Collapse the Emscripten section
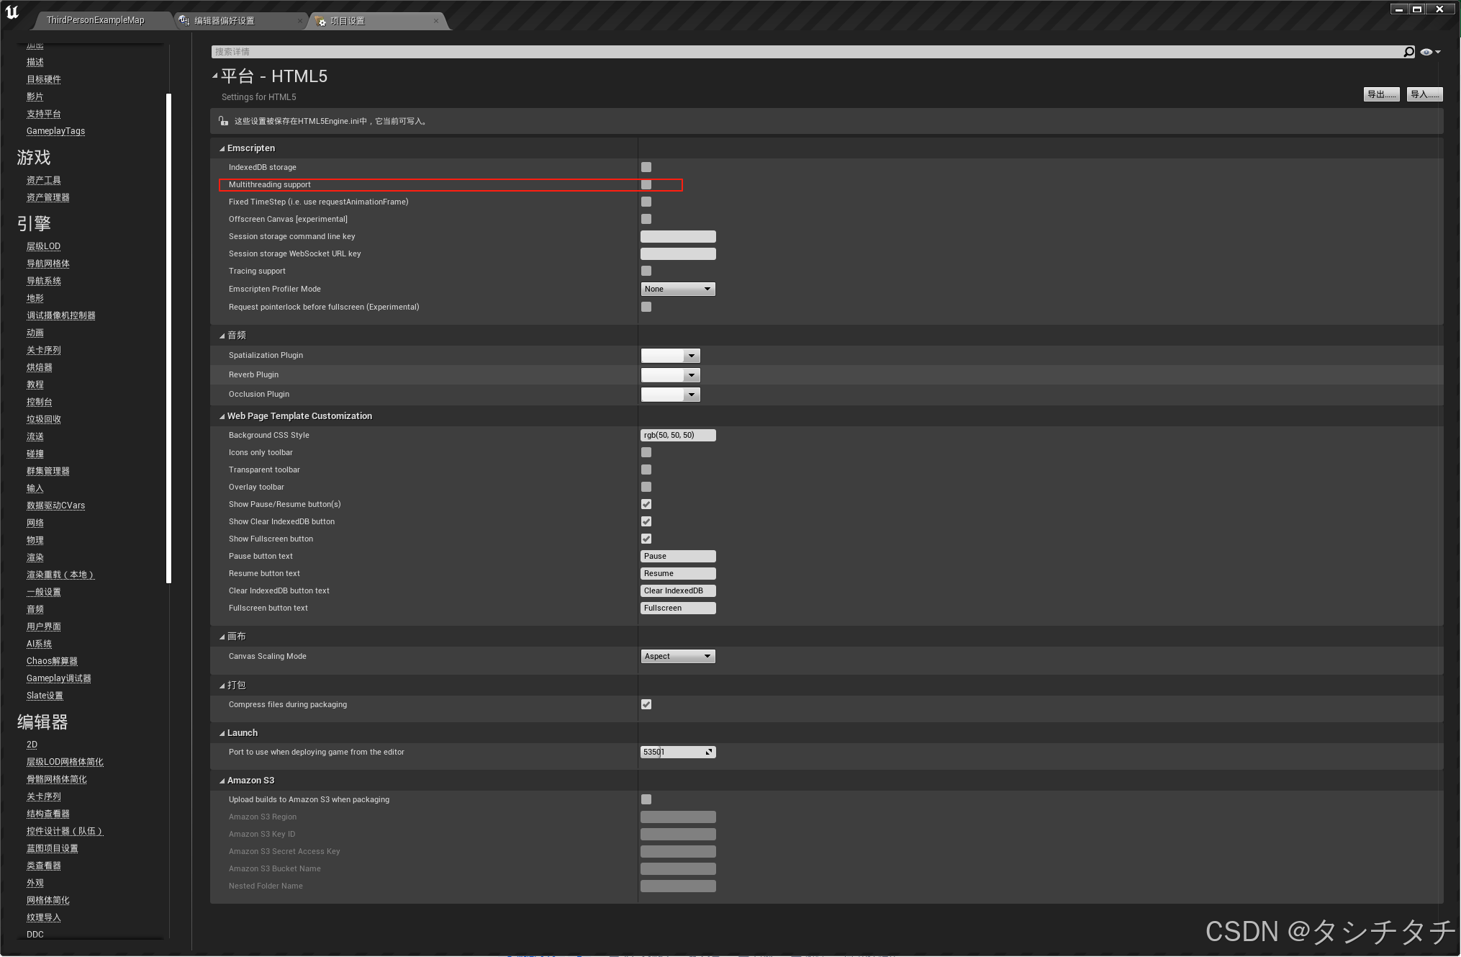This screenshot has width=1461, height=957. (222, 148)
